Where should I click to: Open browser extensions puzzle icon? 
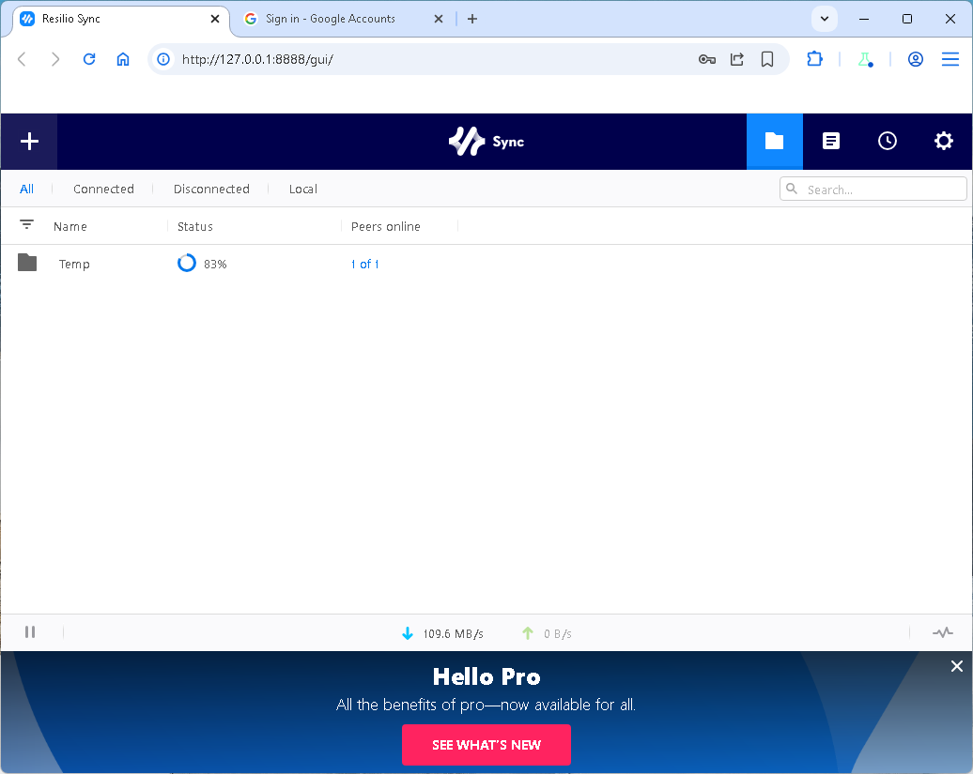(x=815, y=59)
